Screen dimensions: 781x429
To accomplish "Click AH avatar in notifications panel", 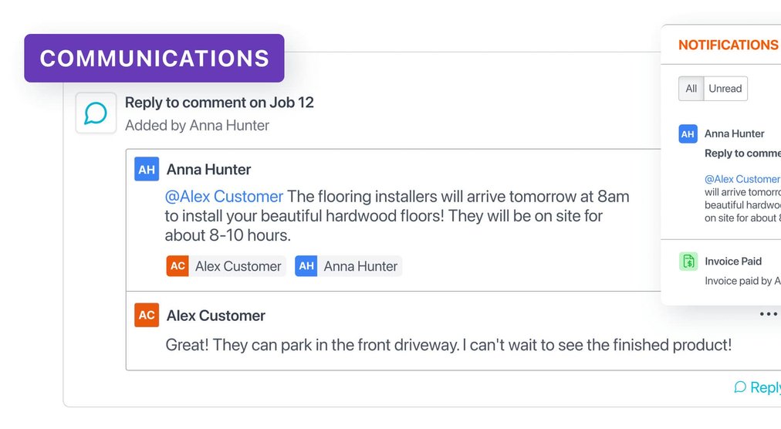I will click(688, 133).
